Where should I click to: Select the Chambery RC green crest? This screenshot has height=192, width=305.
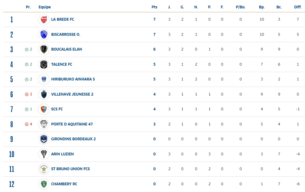click(x=44, y=184)
